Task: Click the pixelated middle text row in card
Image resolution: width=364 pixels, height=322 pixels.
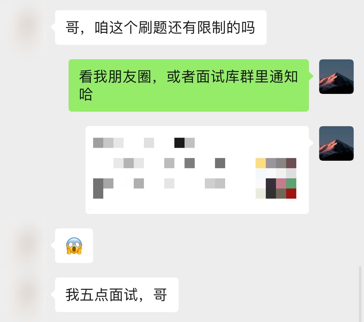Action: (169, 163)
